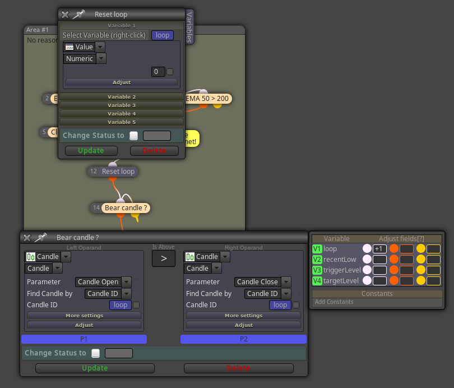Click the orange circle for recentLow row
Viewport: 454px width, 388px height.
click(394, 259)
